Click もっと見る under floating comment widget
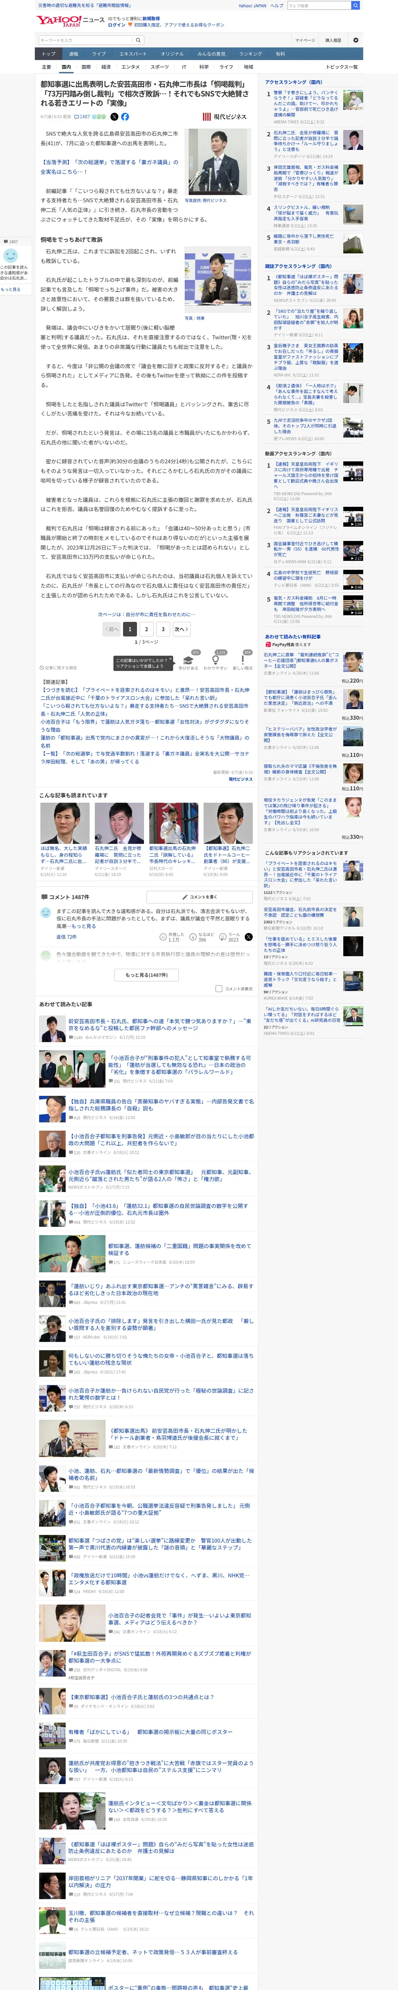 [11, 289]
